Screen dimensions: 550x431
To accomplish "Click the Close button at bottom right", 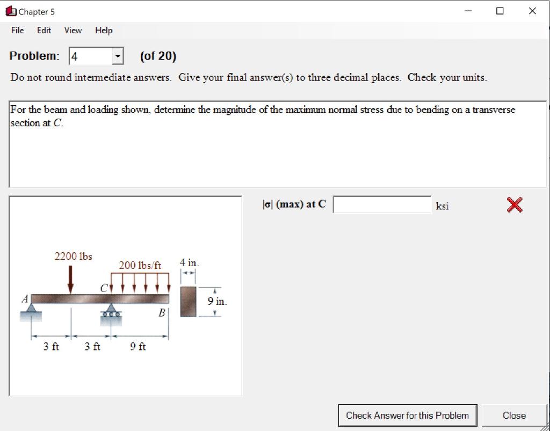I will click(514, 415).
